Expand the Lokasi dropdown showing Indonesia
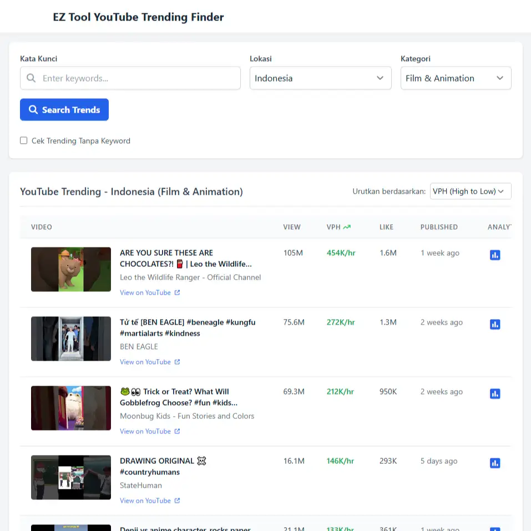Screen dimensions: 531x531 tap(320, 78)
